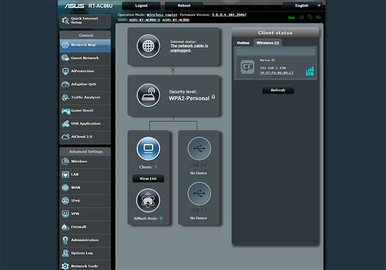Open Firewall flame icon
Image resolution: width=386 pixels, height=270 pixels.
click(65, 227)
